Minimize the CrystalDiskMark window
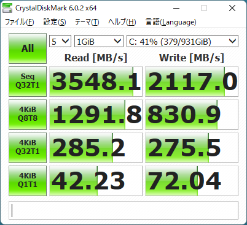 176,8
